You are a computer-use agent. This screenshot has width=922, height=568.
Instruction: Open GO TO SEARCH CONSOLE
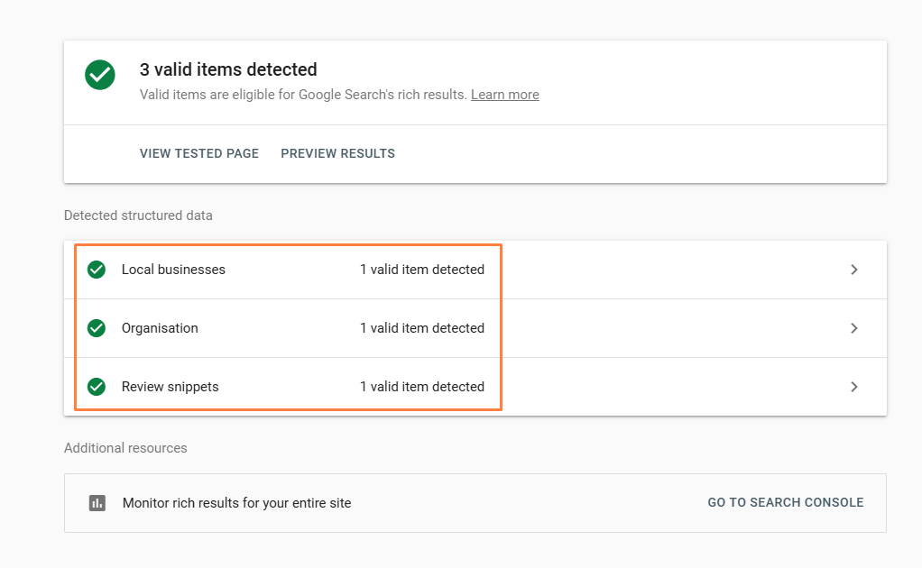(x=785, y=502)
